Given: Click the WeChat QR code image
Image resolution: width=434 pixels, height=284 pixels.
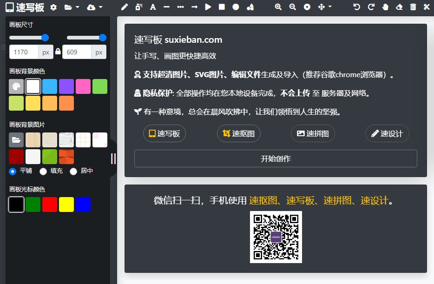Looking at the screenshot, I should [x=276, y=237].
